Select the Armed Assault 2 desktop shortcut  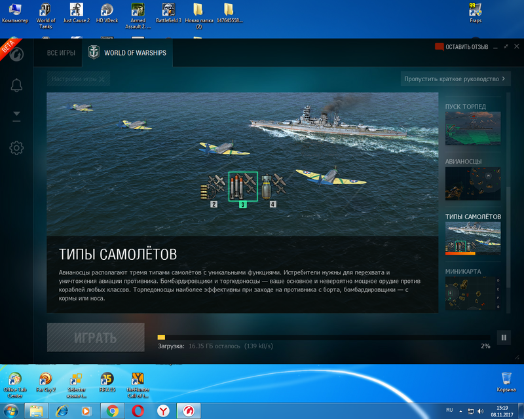coord(138,16)
